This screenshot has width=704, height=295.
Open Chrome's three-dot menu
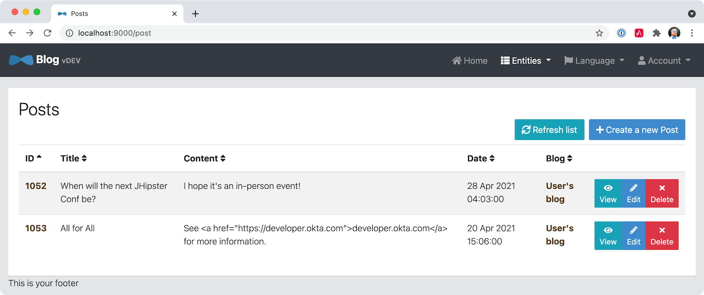click(692, 33)
